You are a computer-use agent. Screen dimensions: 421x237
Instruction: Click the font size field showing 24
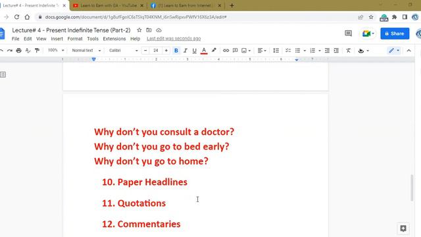click(x=156, y=51)
